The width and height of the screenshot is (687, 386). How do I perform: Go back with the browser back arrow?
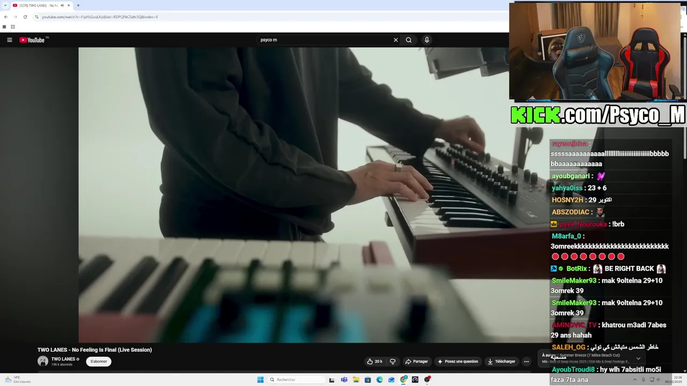pyautogui.click(x=5, y=17)
